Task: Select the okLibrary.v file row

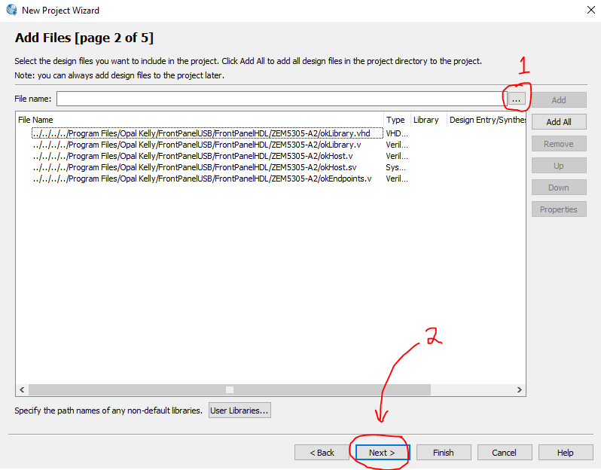Action: [197, 145]
